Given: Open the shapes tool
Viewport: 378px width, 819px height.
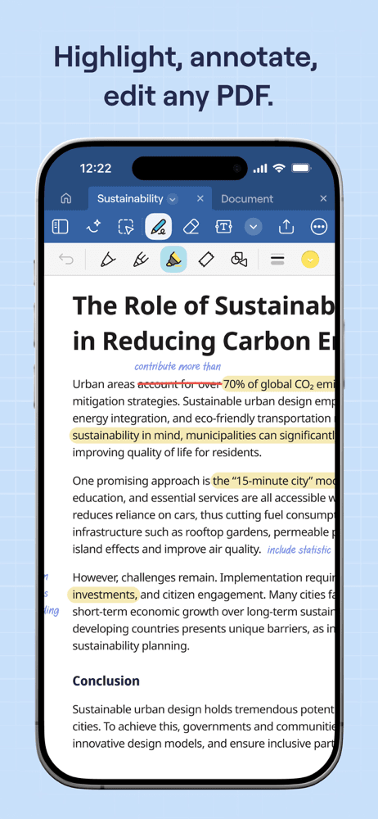Looking at the screenshot, I should point(239,259).
